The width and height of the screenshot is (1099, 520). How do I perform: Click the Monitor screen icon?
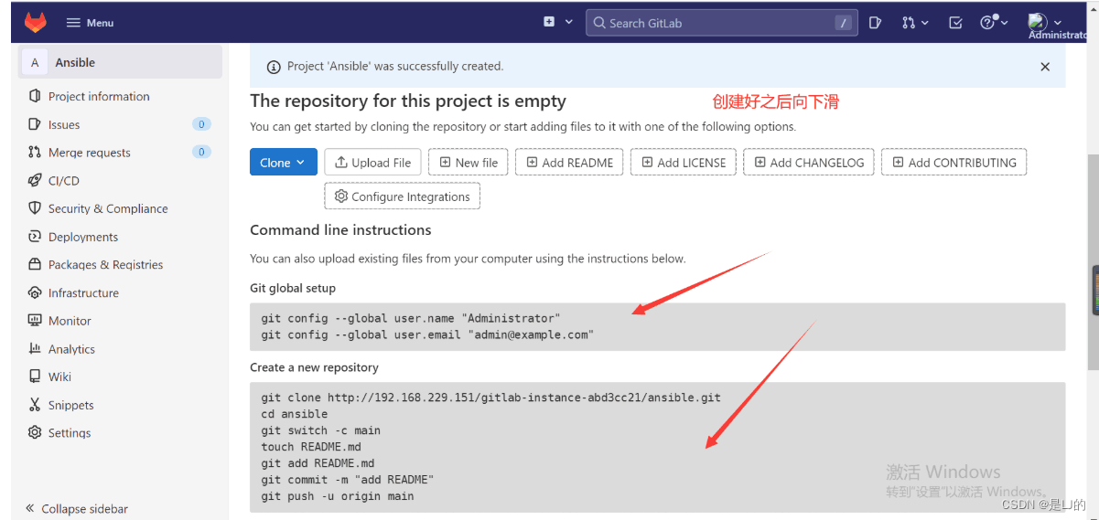tap(35, 321)
